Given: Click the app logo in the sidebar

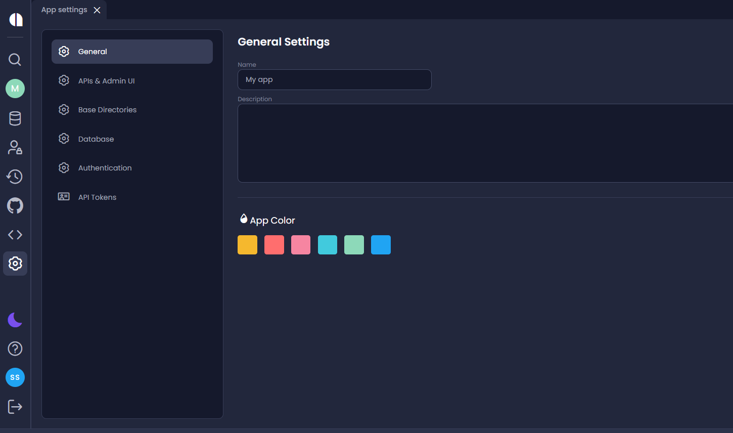Looking at the screenshot, I should click(16, 20).
